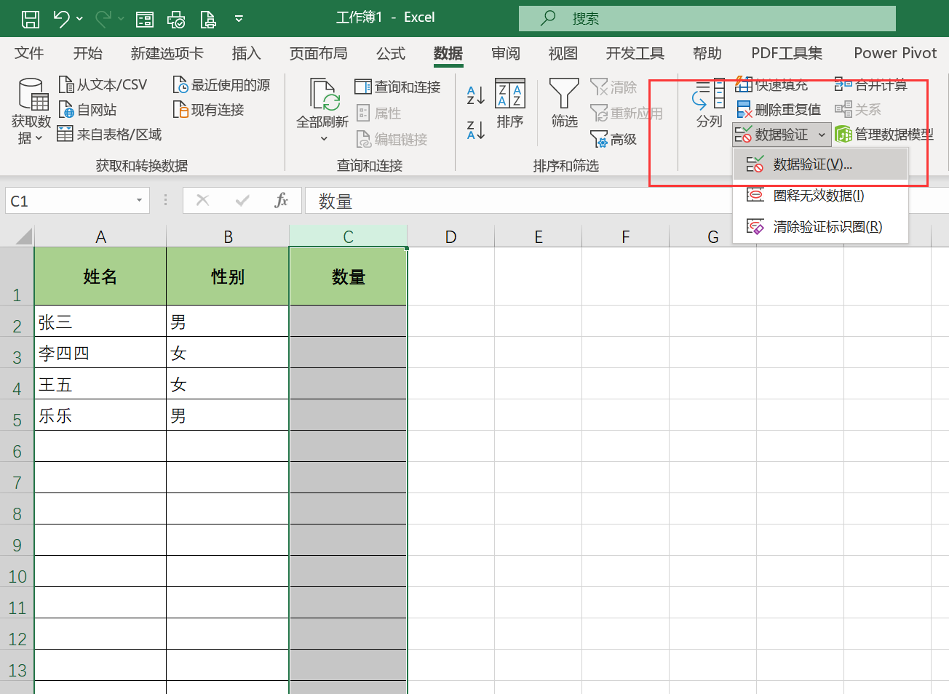
Task: Click 最近使用的源 icon
Action: tap(180, 85)
